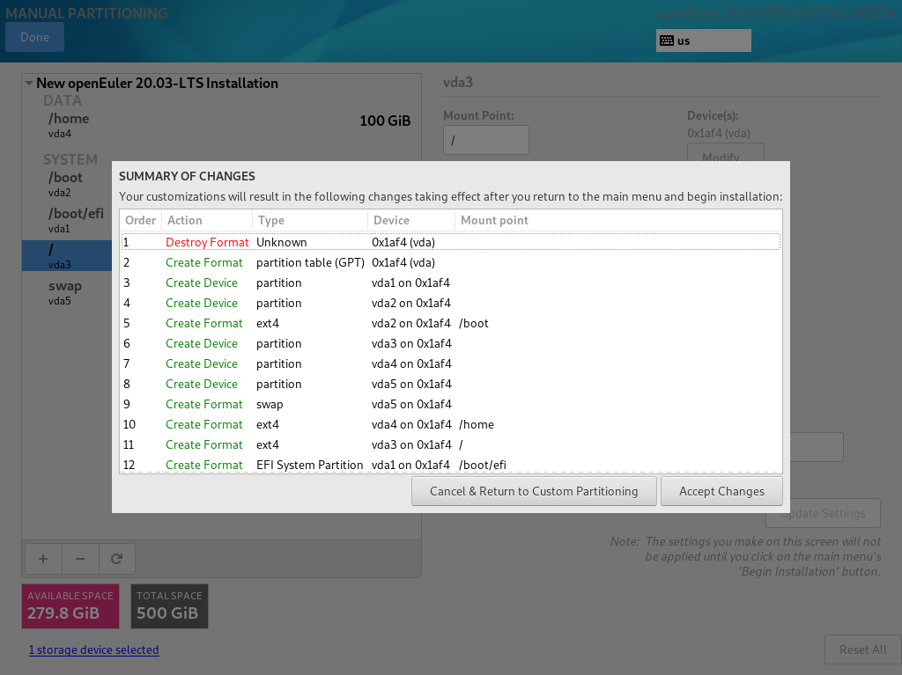
Task: Click the remove mount point minus icon
Action: tap(80, 559)
